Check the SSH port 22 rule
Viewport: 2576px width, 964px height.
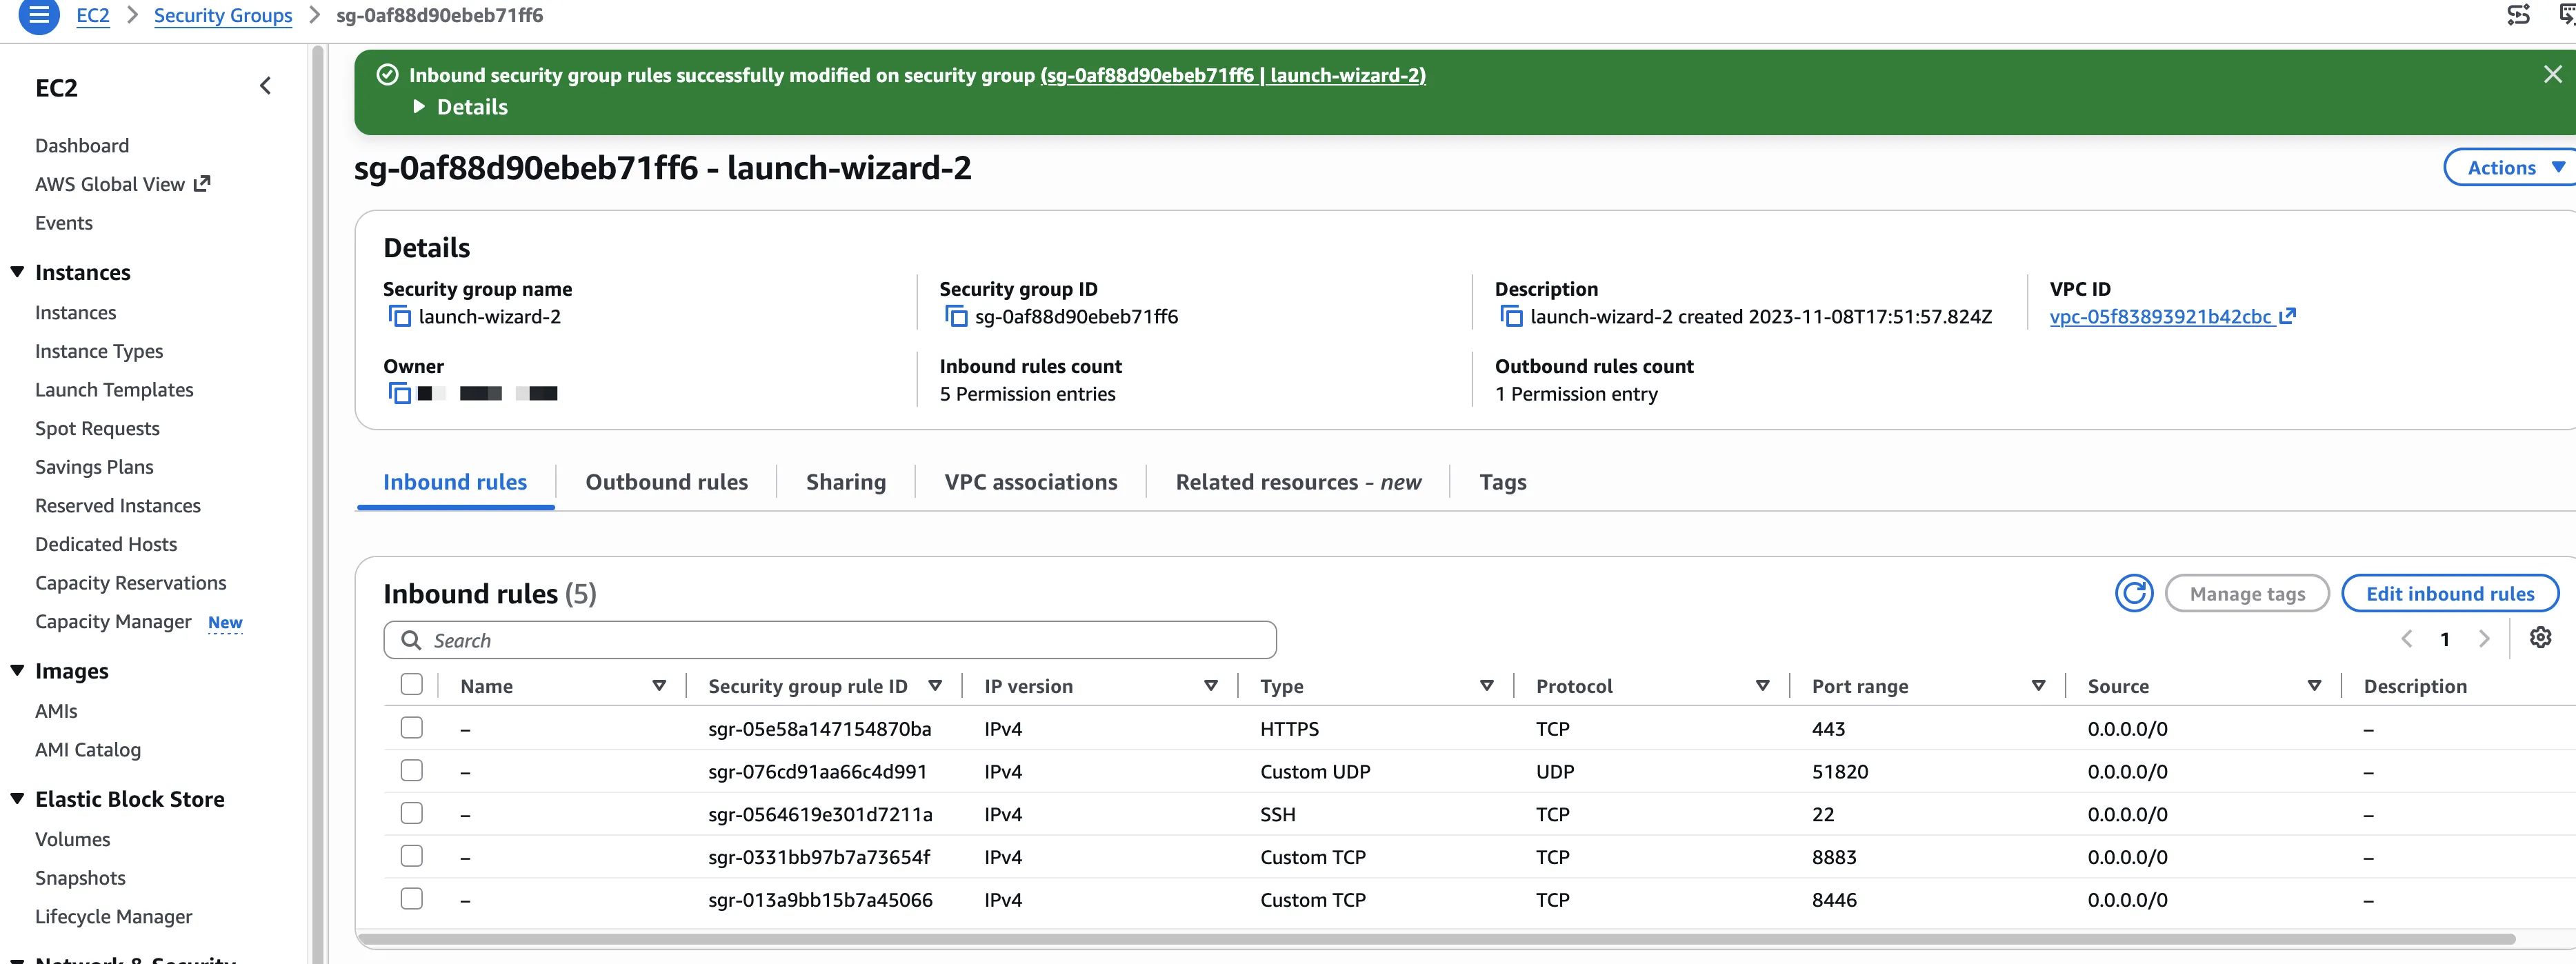(411, 814)
